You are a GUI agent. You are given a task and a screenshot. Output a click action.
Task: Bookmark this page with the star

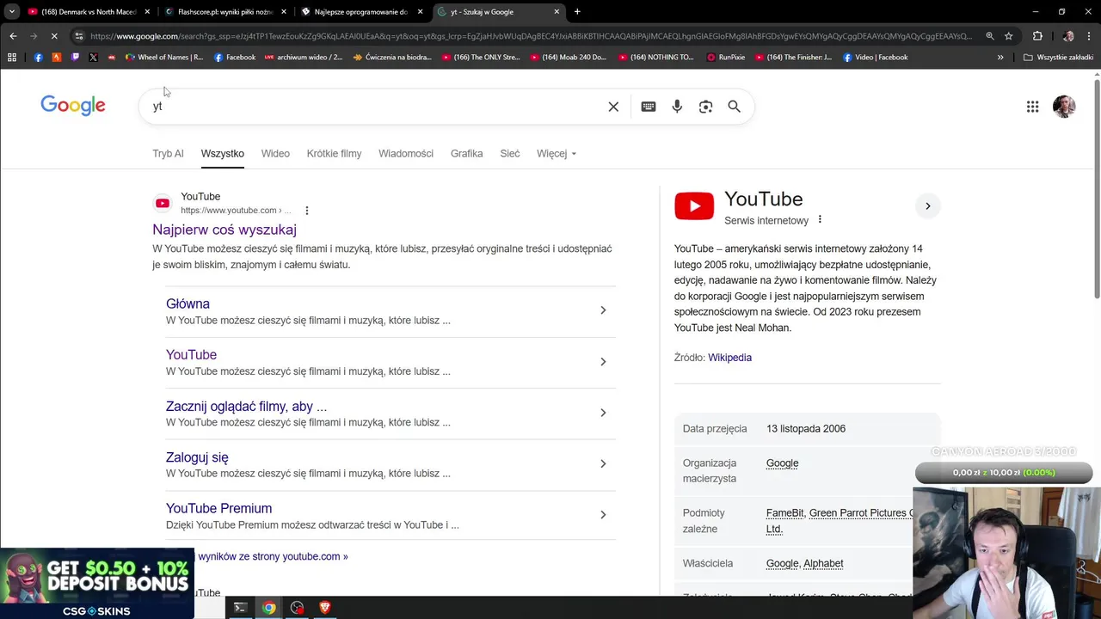click(x=1009, y=36)
